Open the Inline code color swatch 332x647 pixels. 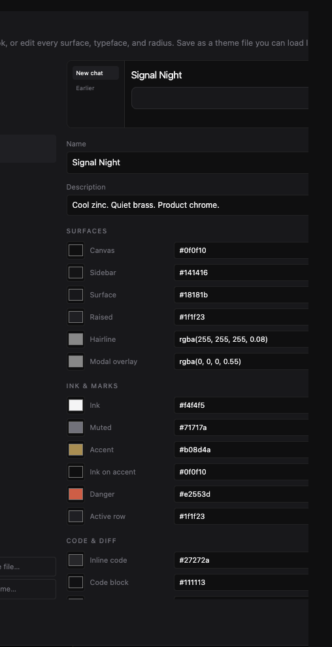75,560
